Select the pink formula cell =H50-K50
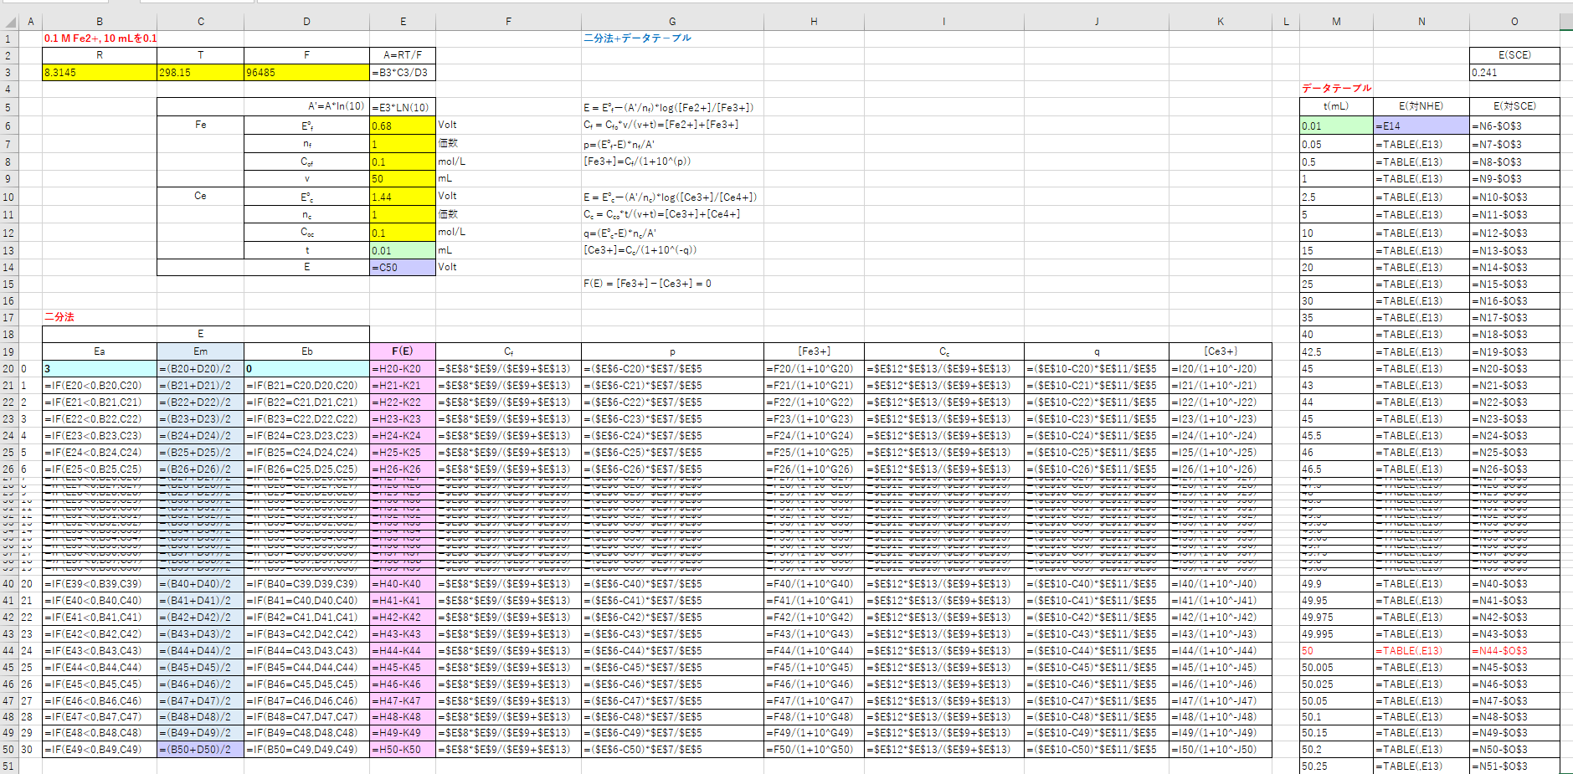Image resolution: width=1573 pixels, height=774 pixels. click(403, 750)
